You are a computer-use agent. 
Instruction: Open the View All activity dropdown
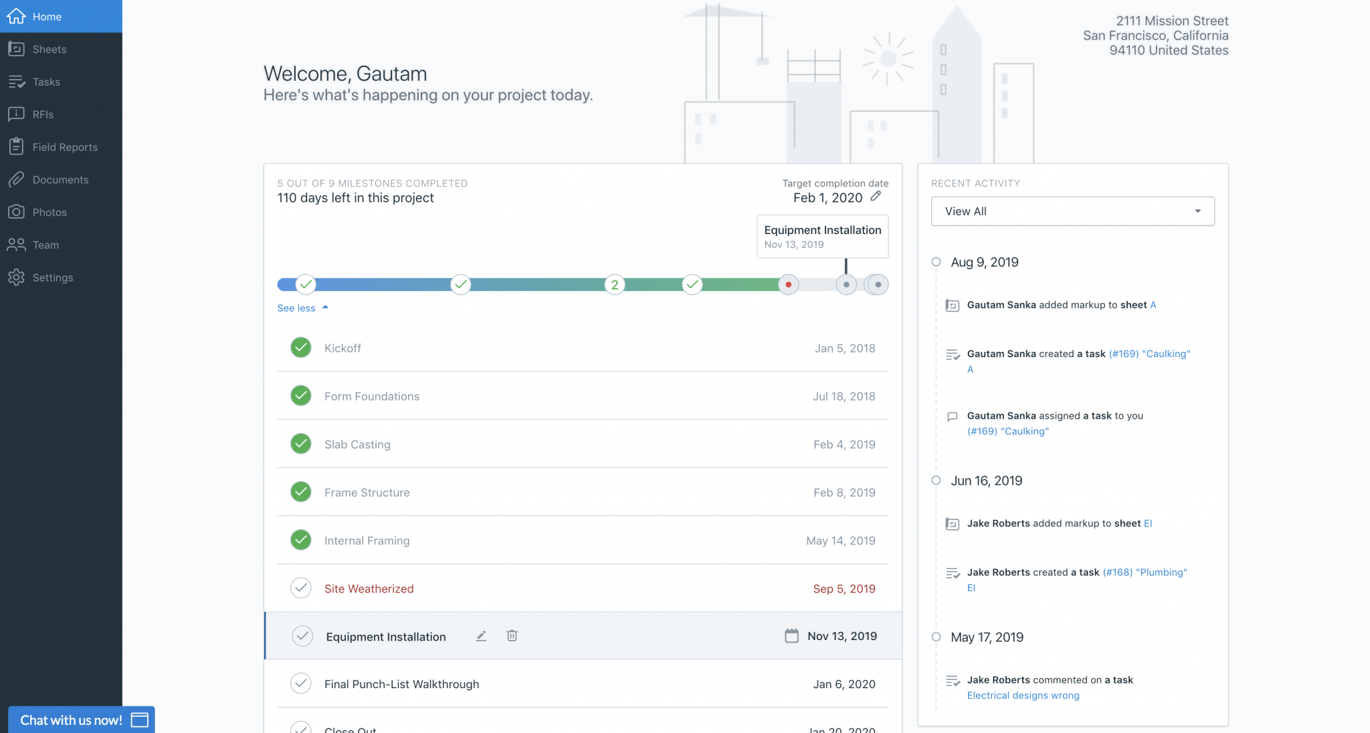(x=1072, y=211)
